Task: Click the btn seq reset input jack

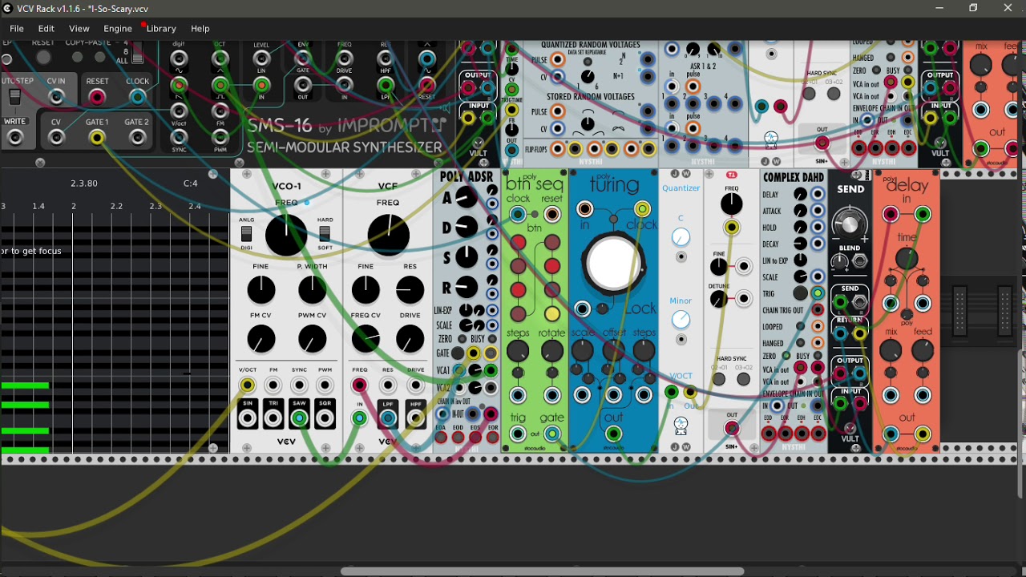Action: (552, 215)
